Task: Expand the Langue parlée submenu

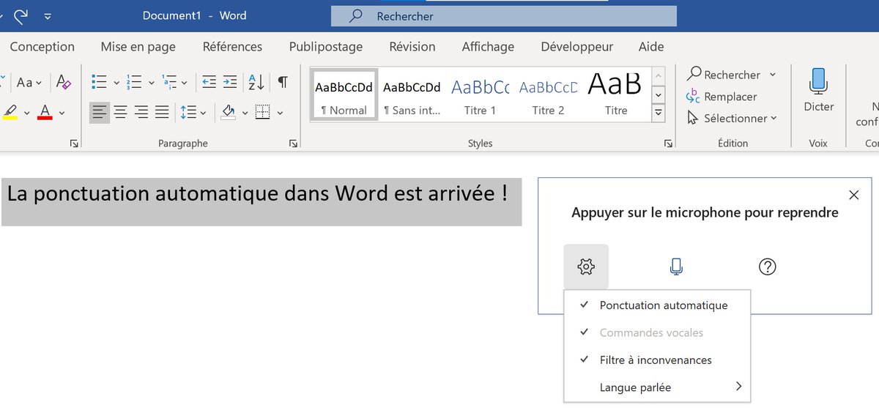Action: [657, 387]
